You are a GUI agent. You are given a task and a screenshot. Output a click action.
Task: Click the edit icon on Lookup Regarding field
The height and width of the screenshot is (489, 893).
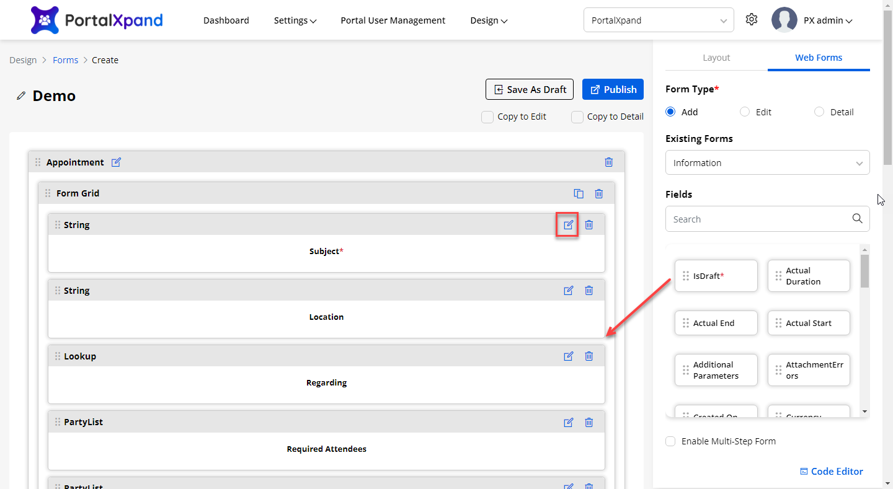point(568,356)
